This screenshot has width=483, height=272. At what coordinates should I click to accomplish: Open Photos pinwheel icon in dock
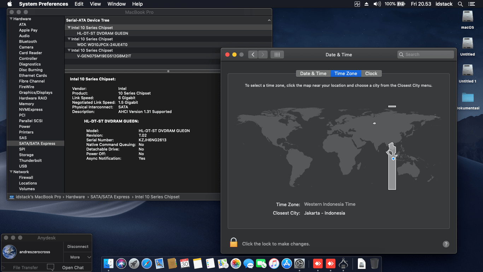(236, 263)
